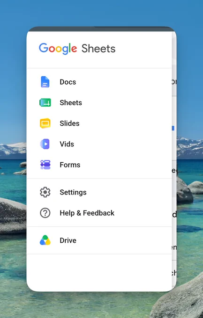Choose the Sheets menu label

71,102
